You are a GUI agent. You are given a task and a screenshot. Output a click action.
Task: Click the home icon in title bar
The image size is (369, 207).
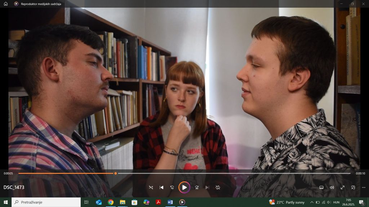click(6, 4)
